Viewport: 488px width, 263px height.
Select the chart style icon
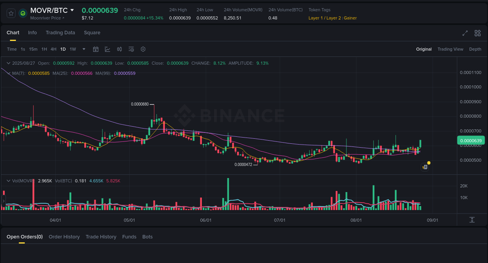click(107, 49)
